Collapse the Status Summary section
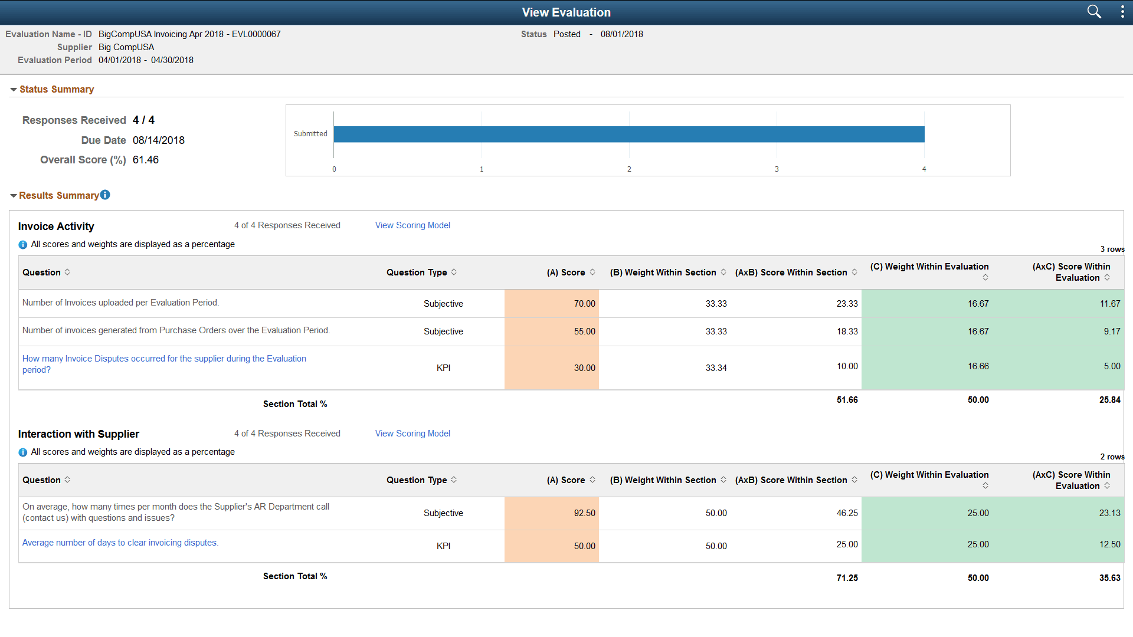1133x637 pixels. point(13,88)
